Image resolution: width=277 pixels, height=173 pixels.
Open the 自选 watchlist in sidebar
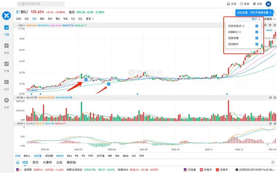click(x=6, y=48)
